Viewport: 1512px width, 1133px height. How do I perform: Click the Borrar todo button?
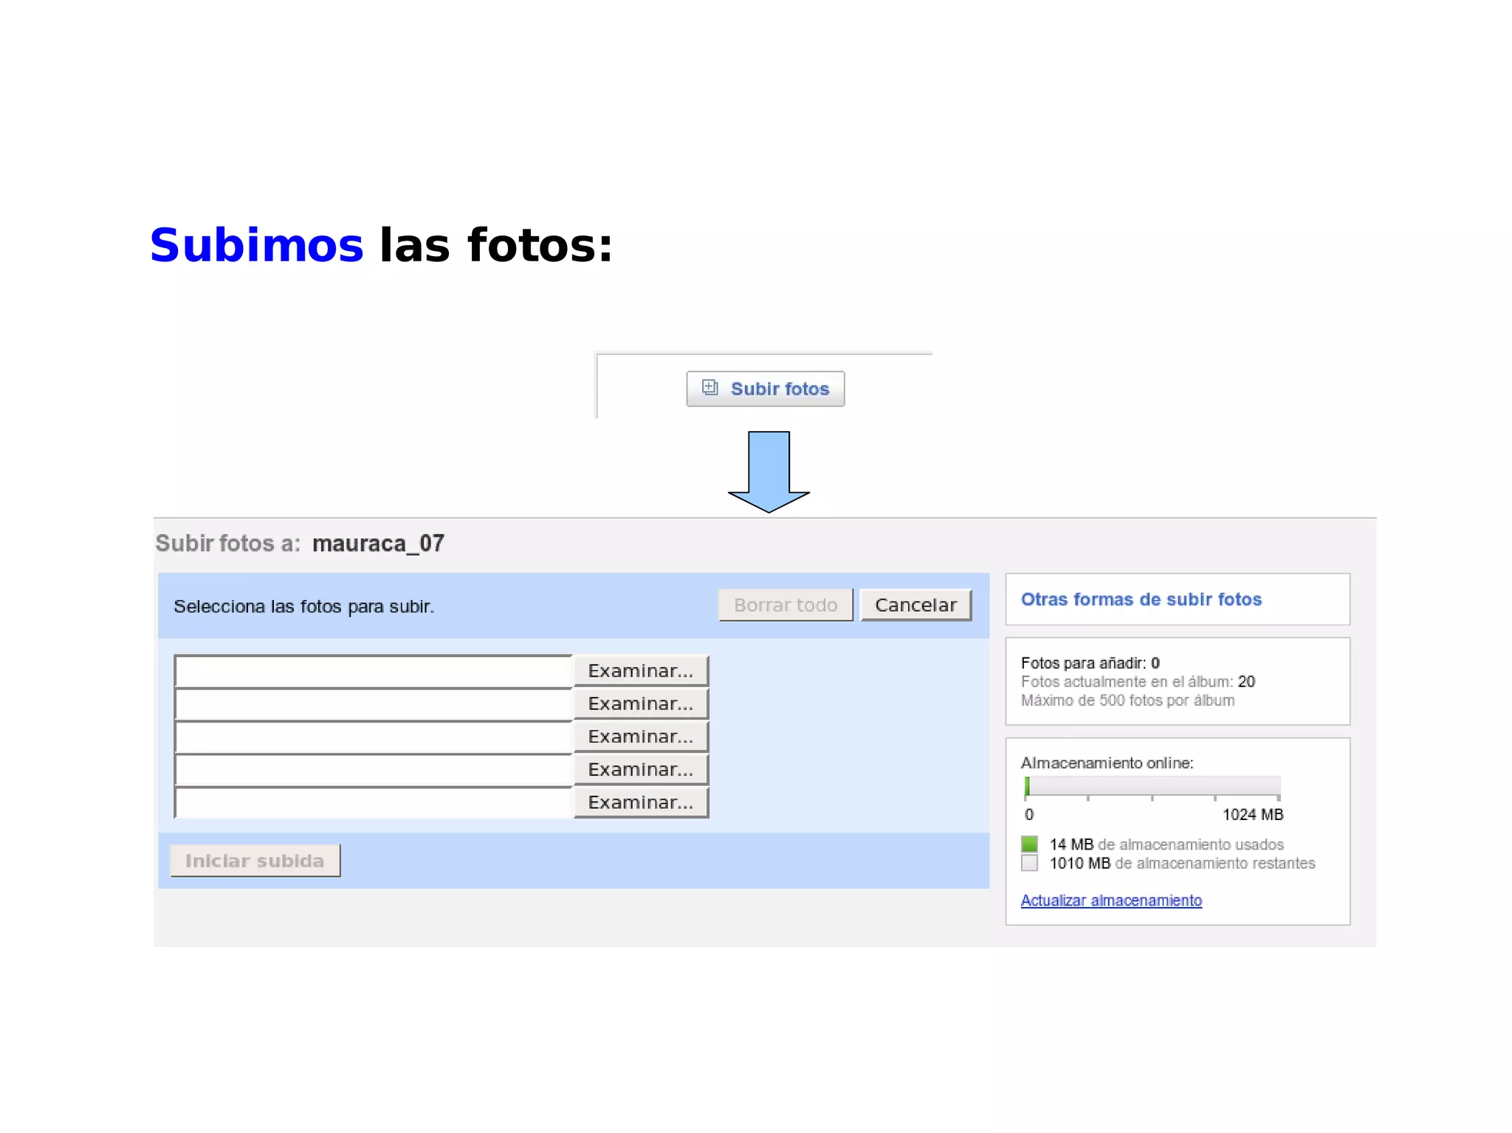786,605
